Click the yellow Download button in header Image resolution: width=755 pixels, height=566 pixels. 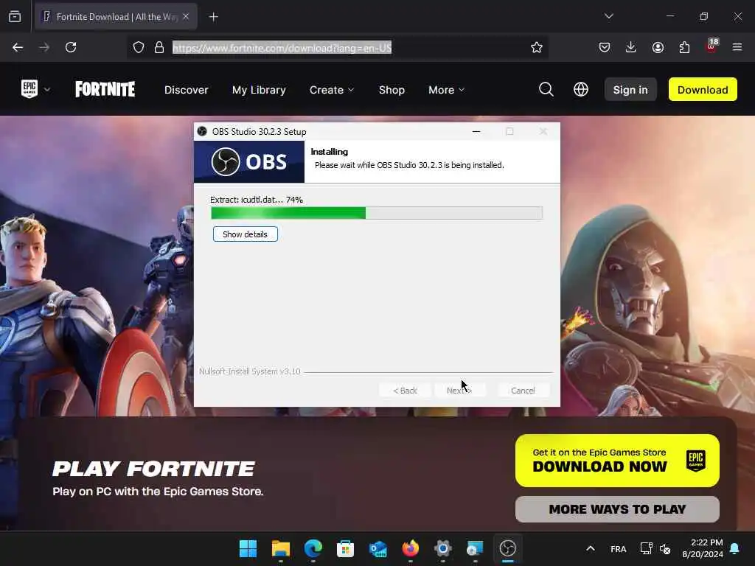coord(703,89)
